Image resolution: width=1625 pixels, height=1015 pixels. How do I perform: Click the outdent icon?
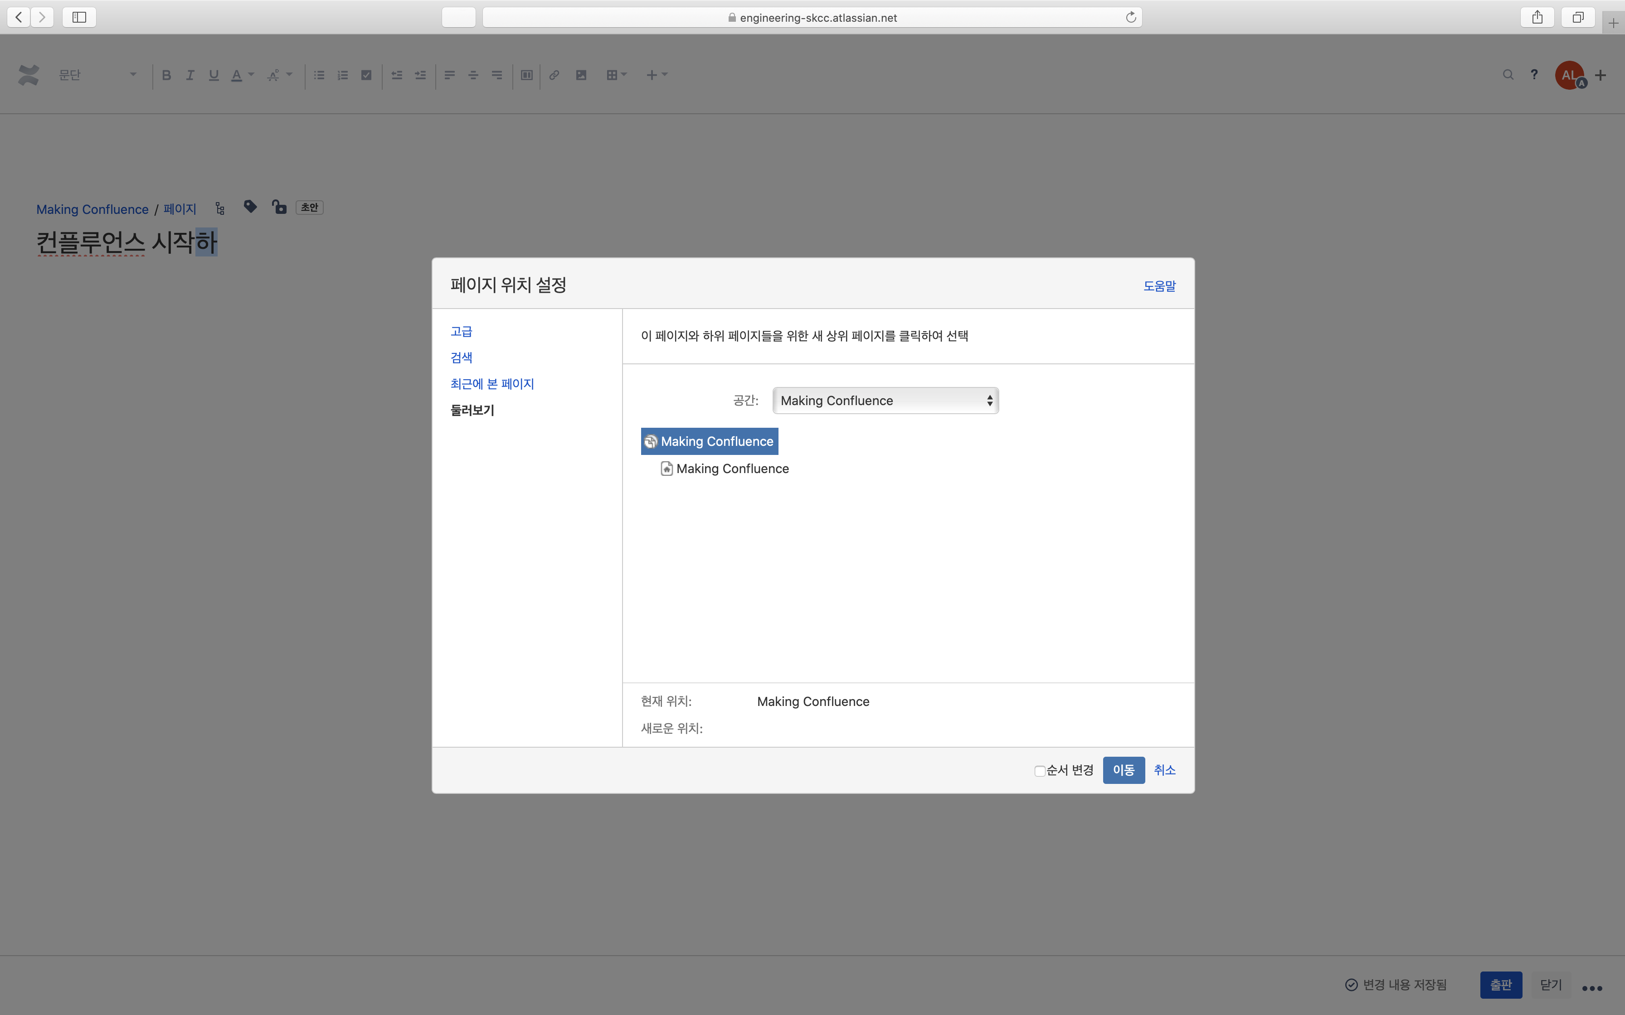click(397, 74)
